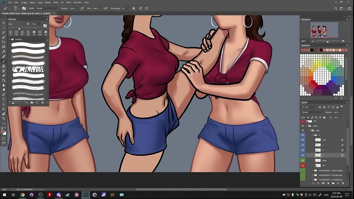Open blend mode dropdown in Layers panel
The image size is (354, 199).
tap(313, 112)
